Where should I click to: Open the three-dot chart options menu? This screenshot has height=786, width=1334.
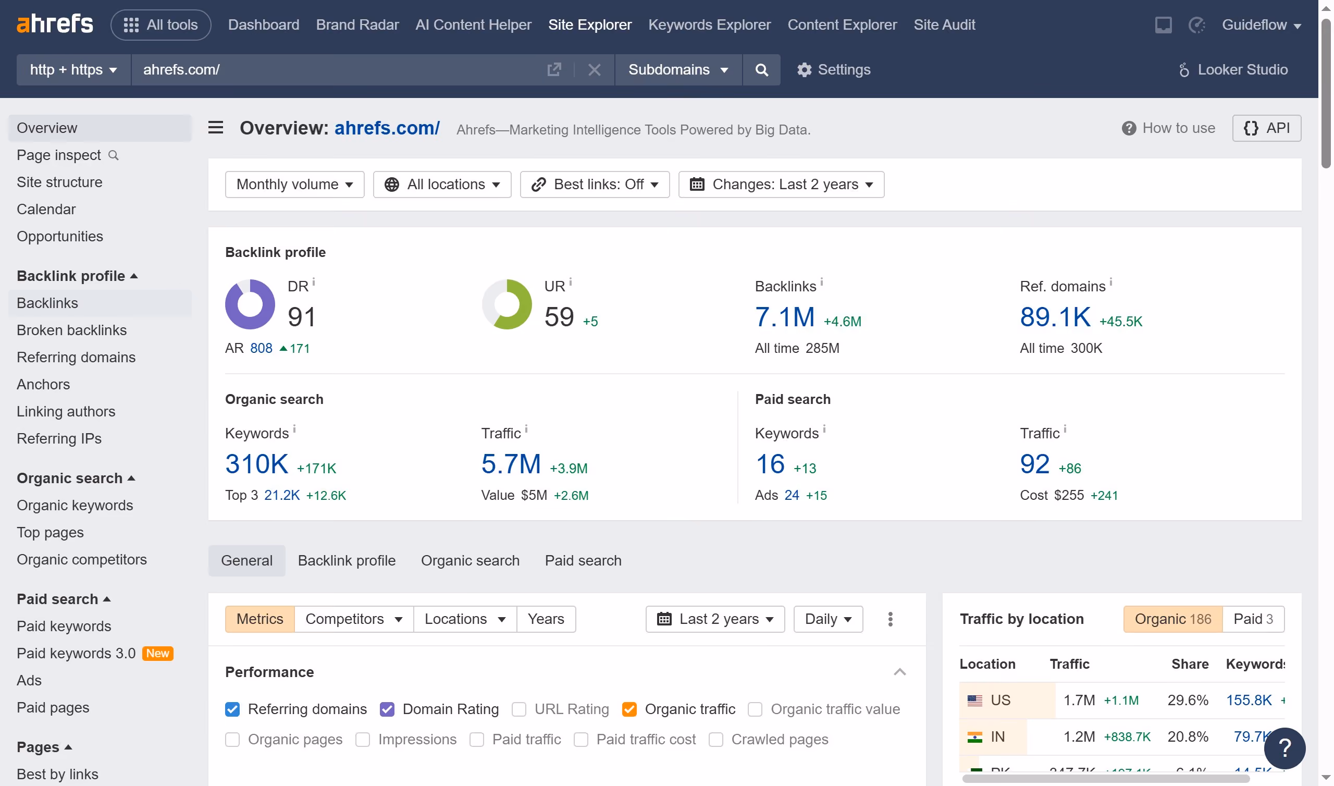[891, 619]
